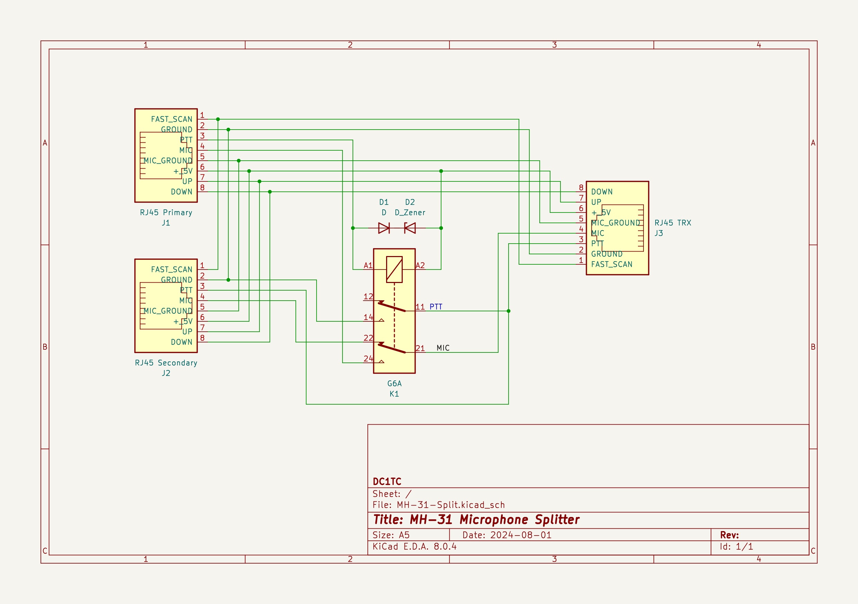Screen dimensions: 858x604
Task: Select the G6A value text under relay
Action: (394, 384)
